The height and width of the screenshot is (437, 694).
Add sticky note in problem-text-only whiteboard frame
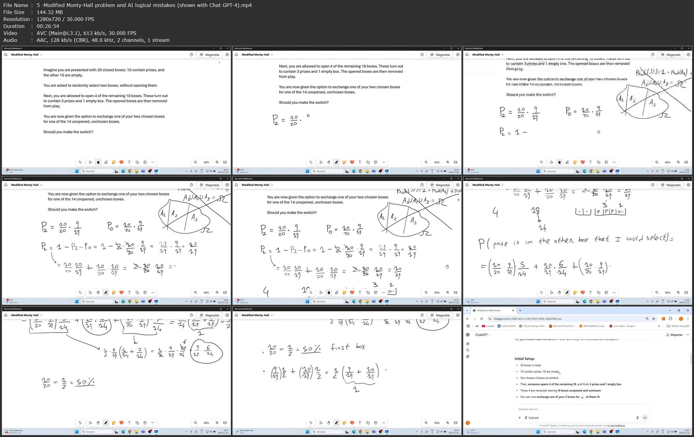tap(114, 162)
